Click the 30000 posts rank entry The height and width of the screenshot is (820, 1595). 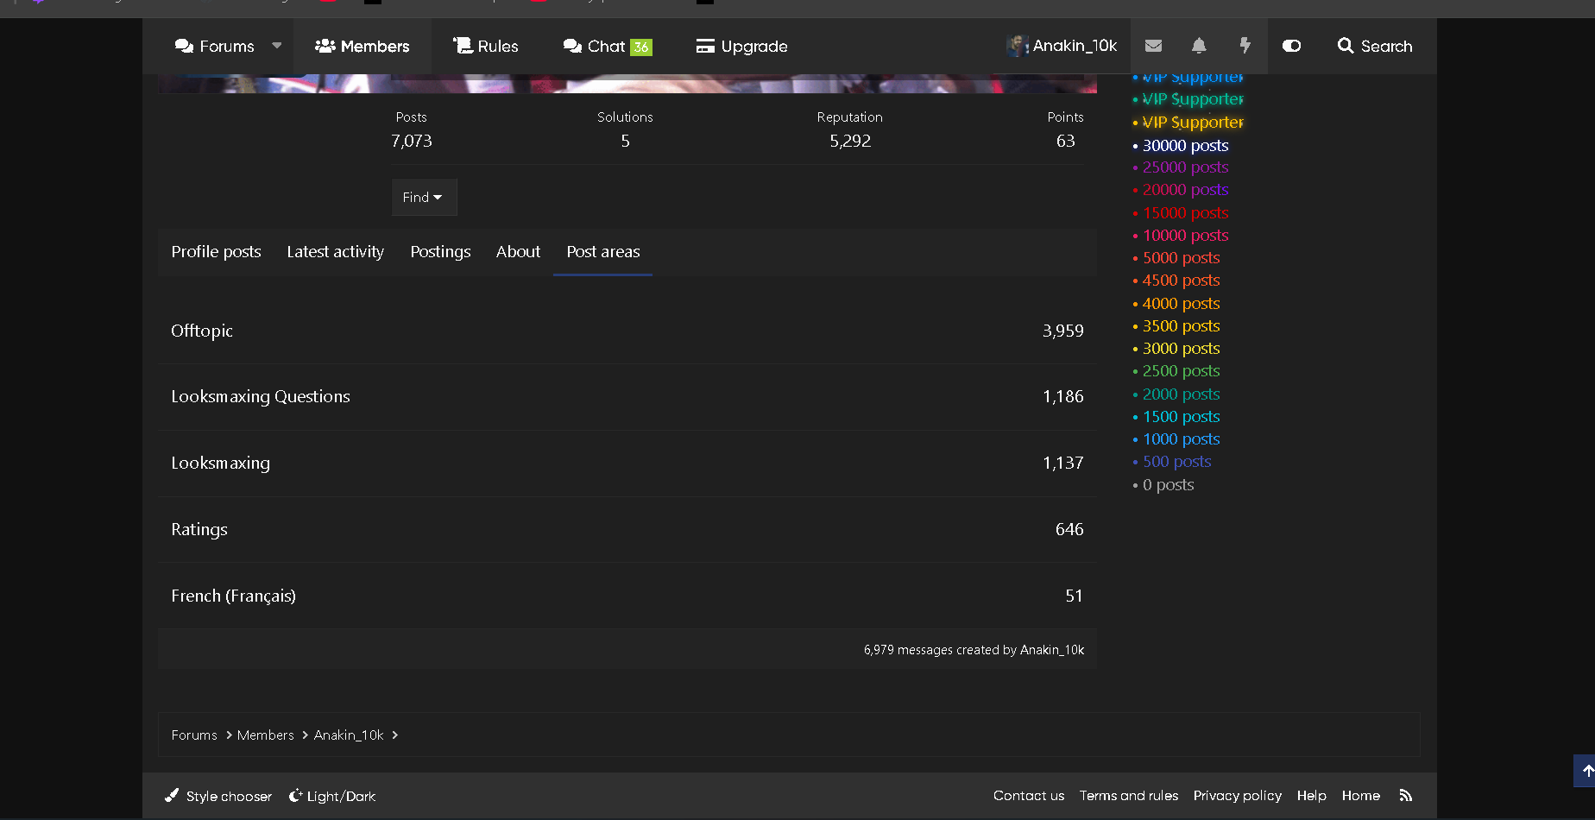point(1185,146)
